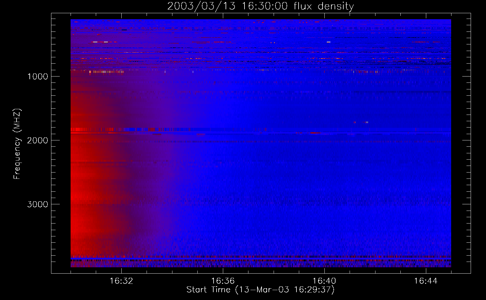Click the 16:36 time tick label

(x=223, y=281)
